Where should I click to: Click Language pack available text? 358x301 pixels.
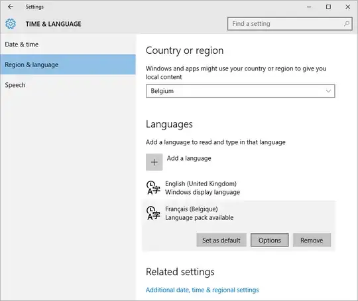[200, 217]
